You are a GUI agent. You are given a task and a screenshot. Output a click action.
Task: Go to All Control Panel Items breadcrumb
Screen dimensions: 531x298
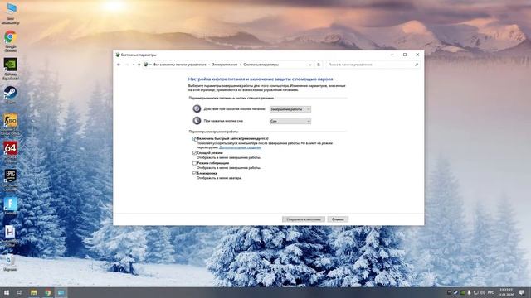(x=180, y=65)
